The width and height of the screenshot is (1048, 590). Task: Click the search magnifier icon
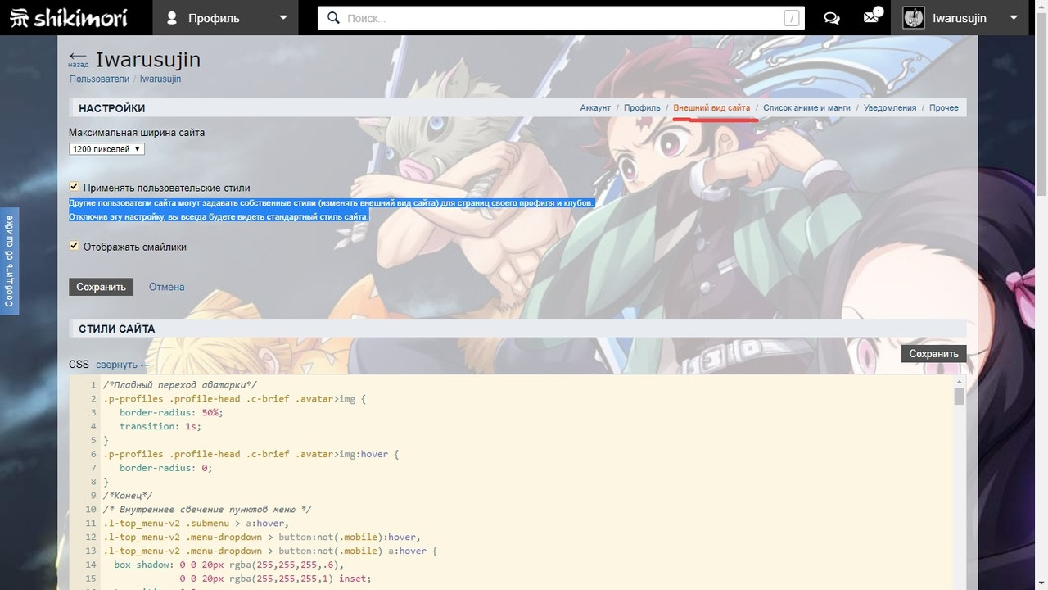[x=333, y=18]
